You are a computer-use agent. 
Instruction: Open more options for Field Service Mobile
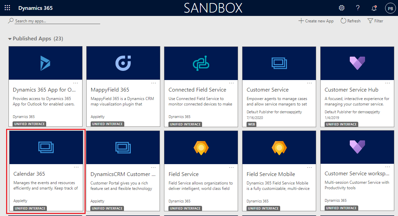point(309,167)
